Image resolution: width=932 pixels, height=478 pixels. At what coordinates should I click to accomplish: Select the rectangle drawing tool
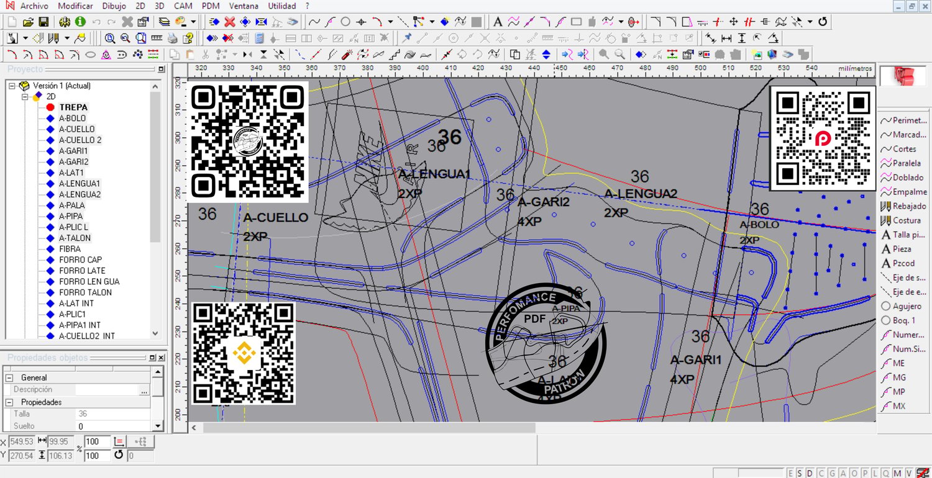tap(576, 22)
